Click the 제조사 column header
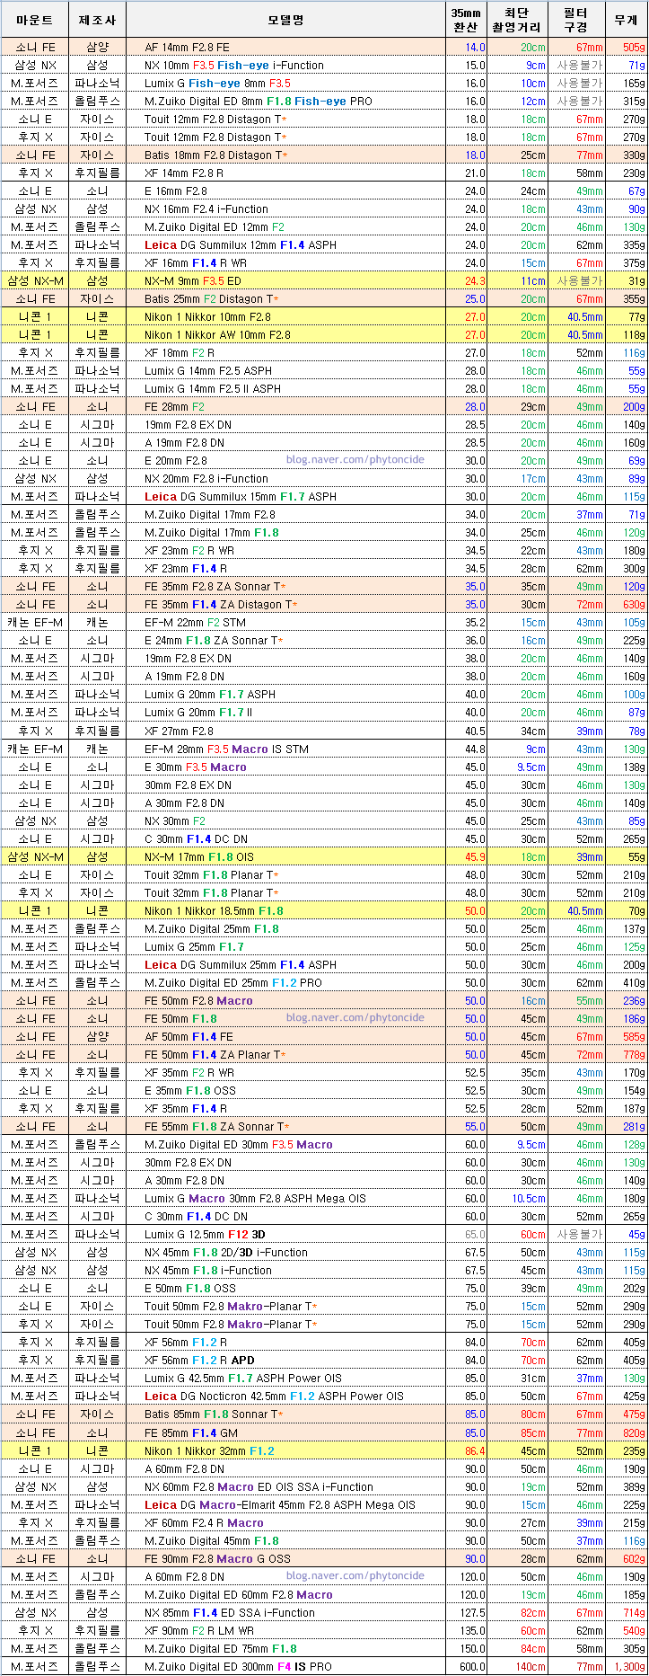 (97, 19)
